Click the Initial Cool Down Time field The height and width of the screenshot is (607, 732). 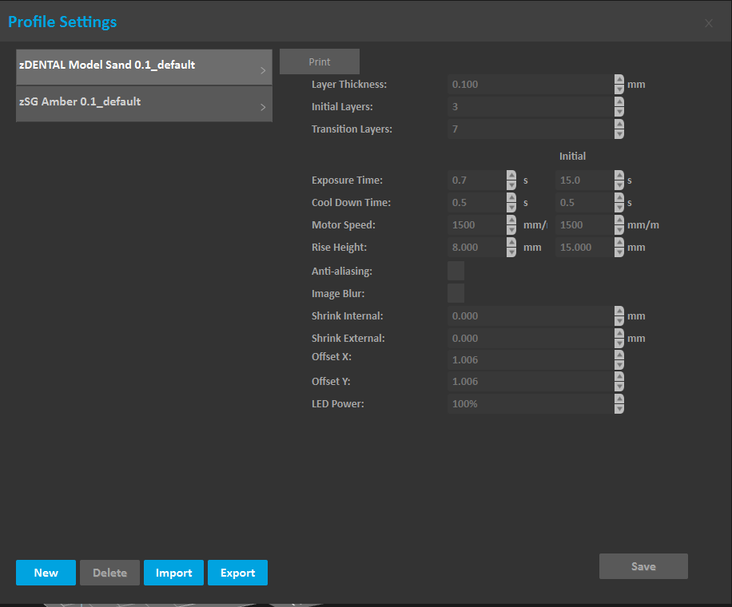tap(584, 203)
